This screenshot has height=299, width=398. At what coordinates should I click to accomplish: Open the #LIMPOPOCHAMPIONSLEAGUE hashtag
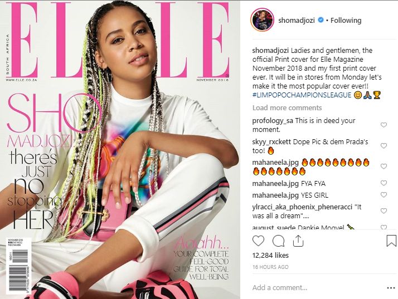pos(302,95)
